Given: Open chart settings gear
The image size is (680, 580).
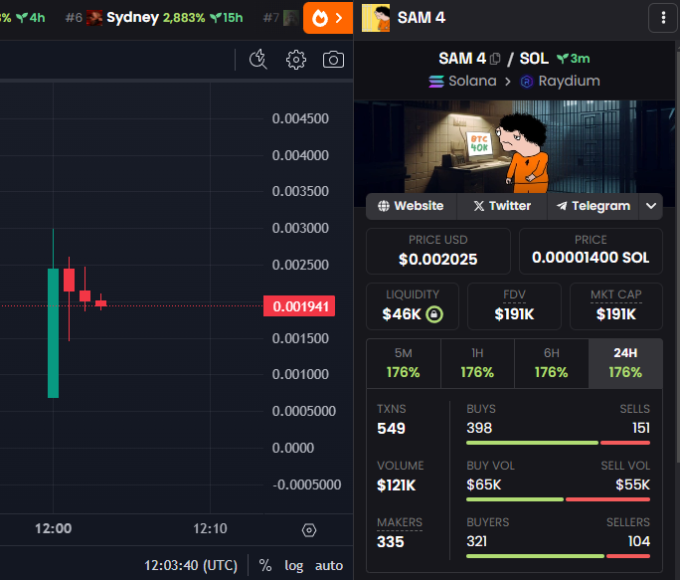Looking at the screenshot, I should click(296, 60).
